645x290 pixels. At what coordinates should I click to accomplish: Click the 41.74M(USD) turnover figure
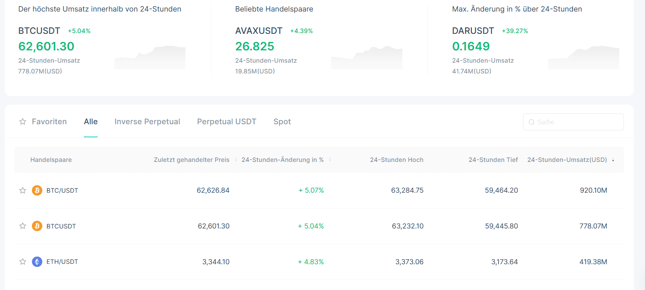(x=472, y=71)
